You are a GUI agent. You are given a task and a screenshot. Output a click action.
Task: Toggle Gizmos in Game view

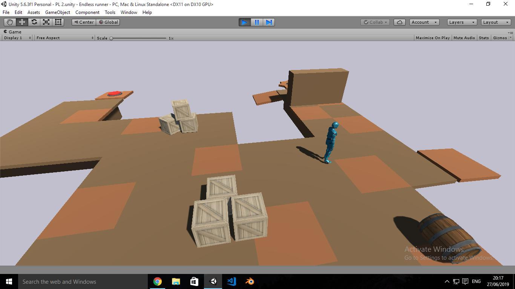500,38
